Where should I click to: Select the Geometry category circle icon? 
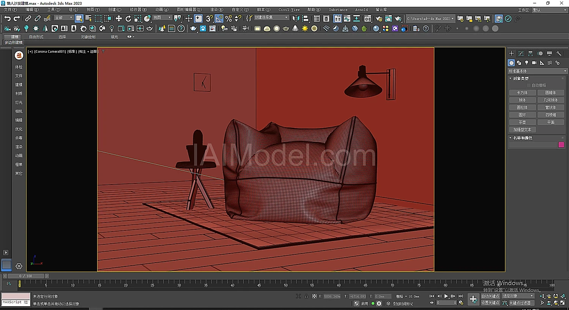pos(511,63)
